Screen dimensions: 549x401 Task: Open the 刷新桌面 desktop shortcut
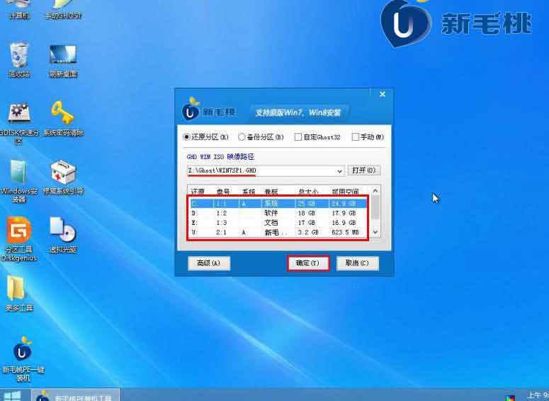(63, 61)
